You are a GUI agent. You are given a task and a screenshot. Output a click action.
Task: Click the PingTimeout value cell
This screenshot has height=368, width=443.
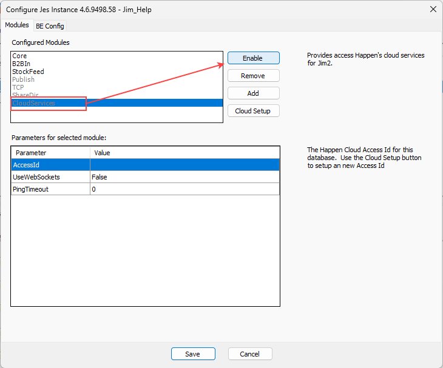[x=184, y=189]
